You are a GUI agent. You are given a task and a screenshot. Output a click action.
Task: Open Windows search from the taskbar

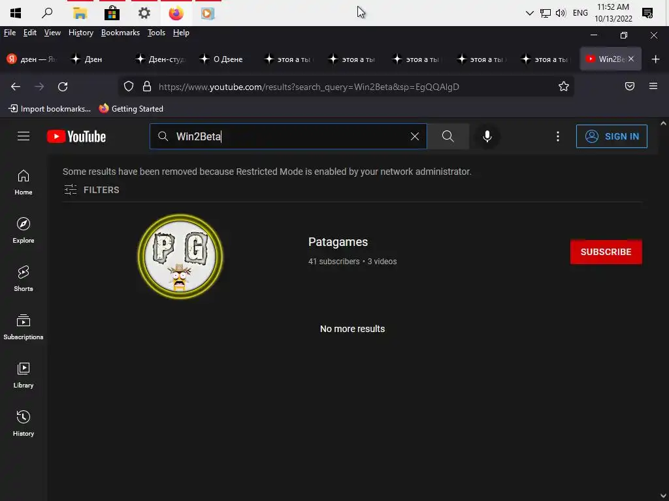47,13
